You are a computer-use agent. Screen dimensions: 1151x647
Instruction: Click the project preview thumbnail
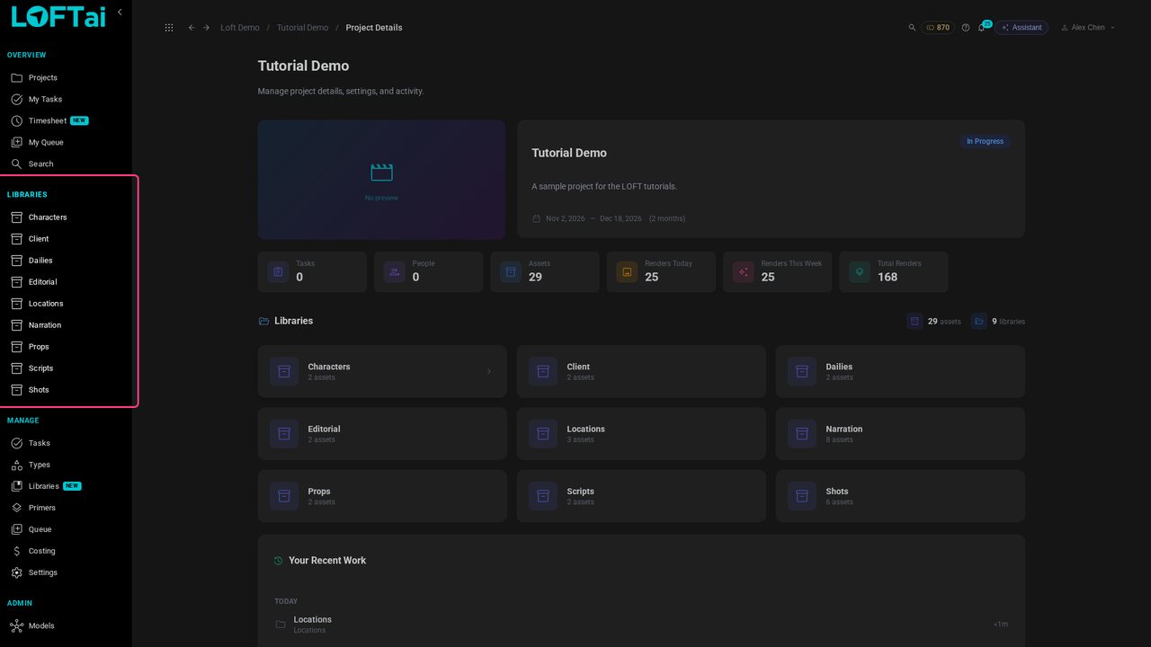(381, 180)
